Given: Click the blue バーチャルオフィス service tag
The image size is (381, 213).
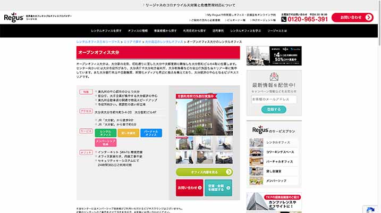Looking at the screenshot, I should (x=151, y=133).
